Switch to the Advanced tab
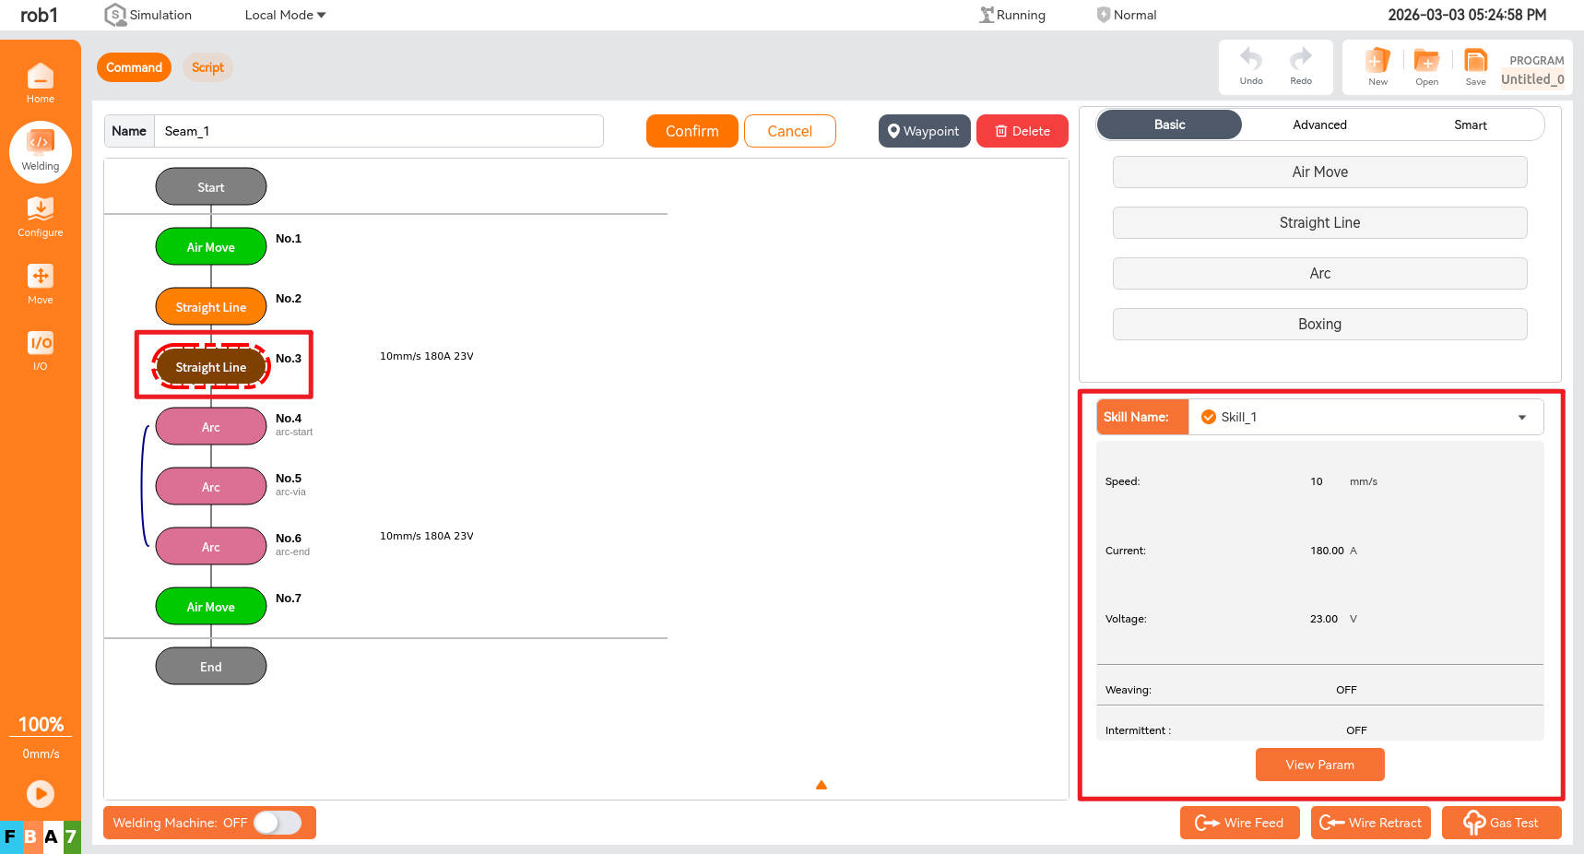Screen dimensions: 1584x854 pos(1319,125)
